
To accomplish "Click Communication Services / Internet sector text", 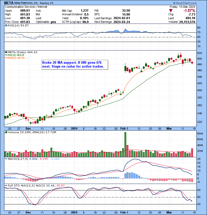I will tap(26, 7).
